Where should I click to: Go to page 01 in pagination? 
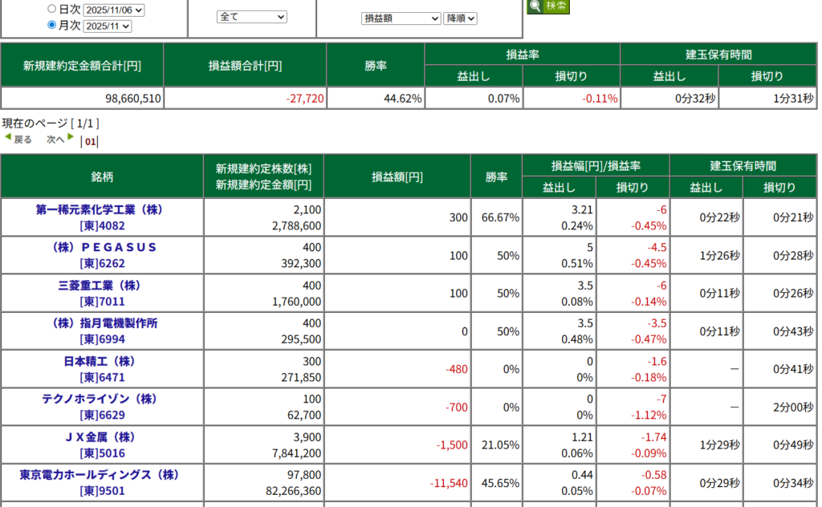[91, 142]
